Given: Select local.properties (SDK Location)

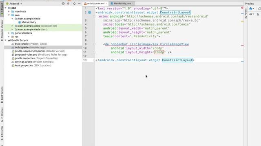Looking at the screenshot, I should pos(33,66).
